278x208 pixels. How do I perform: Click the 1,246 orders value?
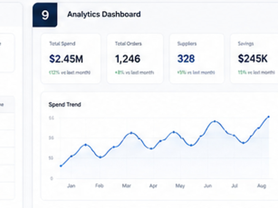[x=128, y=59]
